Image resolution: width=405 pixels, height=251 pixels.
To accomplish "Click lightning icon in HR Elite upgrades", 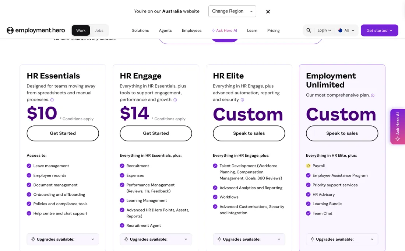I will [x=219, y=239].
